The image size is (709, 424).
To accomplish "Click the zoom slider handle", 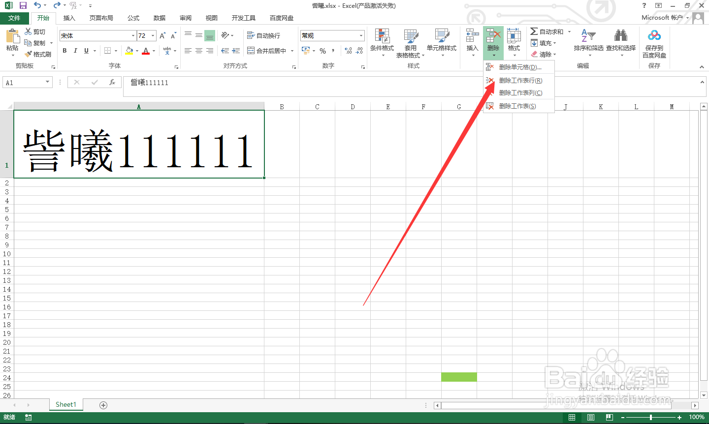I will coord(651,417).
